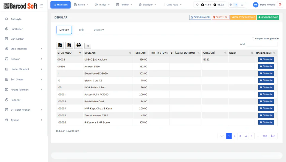This screenshot has height=162, width=286.
Task: Click the ARA search input field
Action: pos(262,44)
